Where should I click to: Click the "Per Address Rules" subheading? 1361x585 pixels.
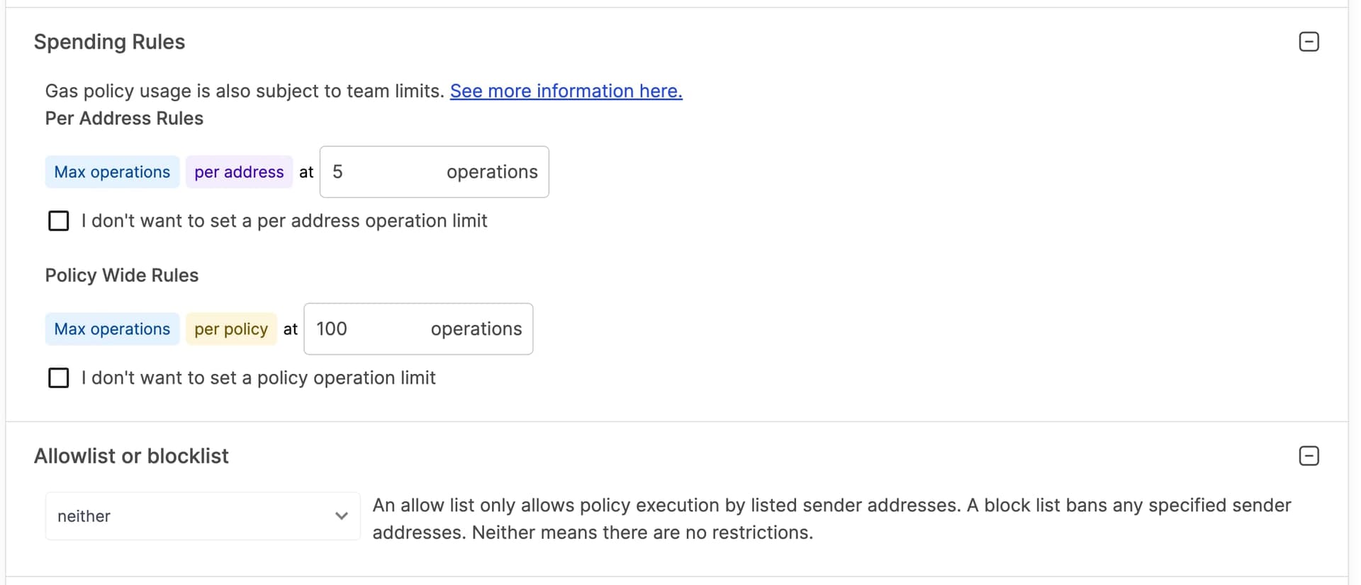(x=124, y=118)
